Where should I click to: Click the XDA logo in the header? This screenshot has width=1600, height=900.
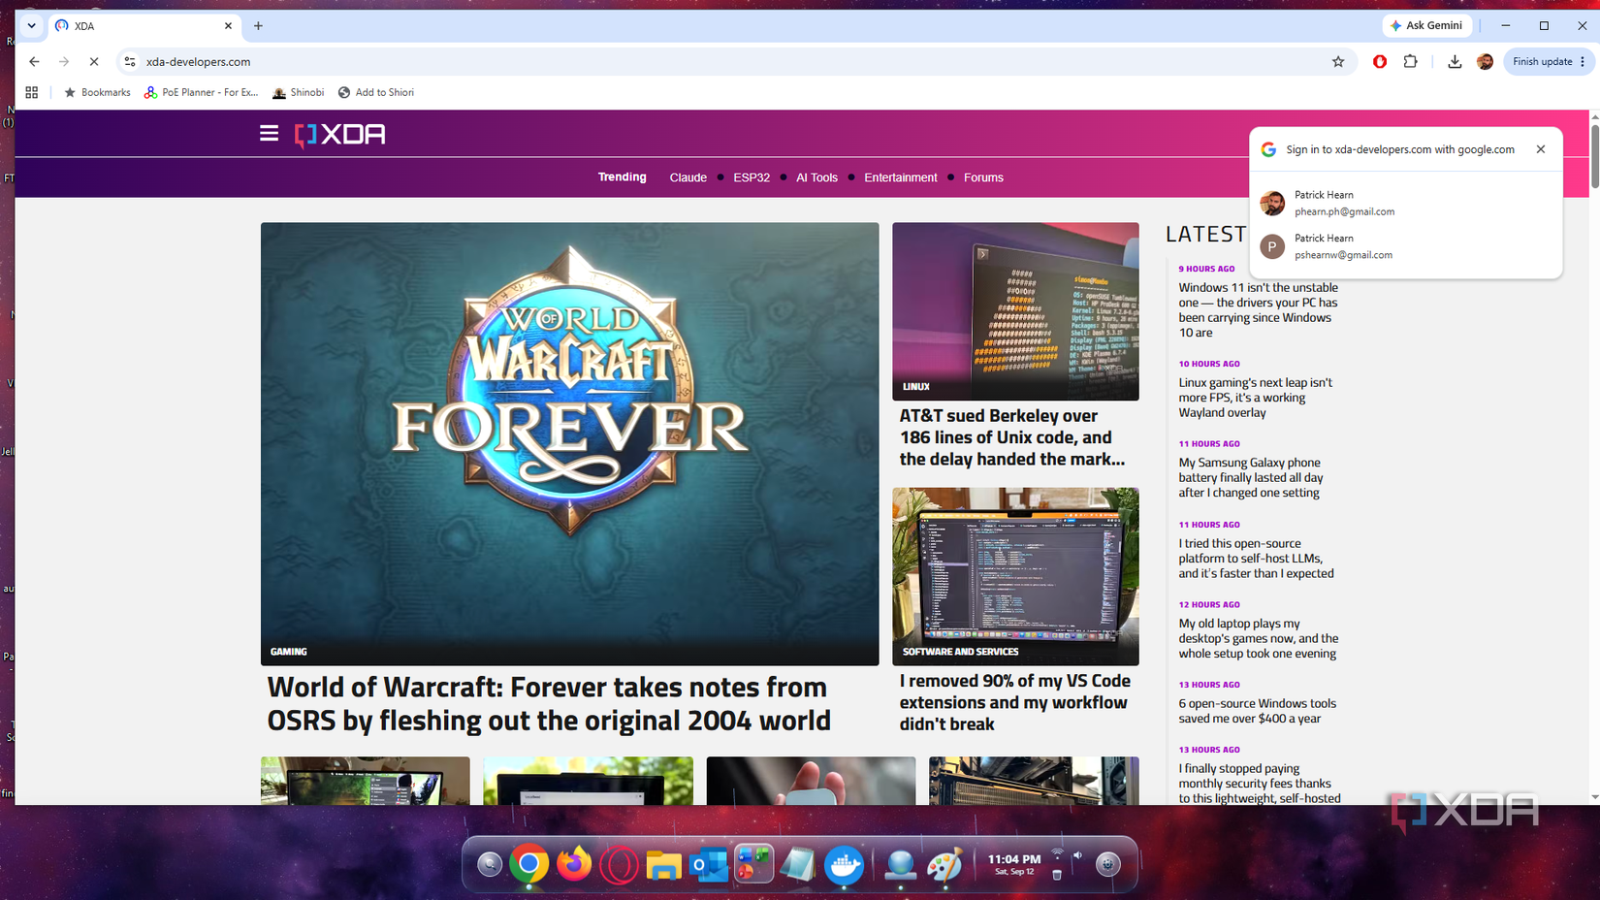(339, 134)
